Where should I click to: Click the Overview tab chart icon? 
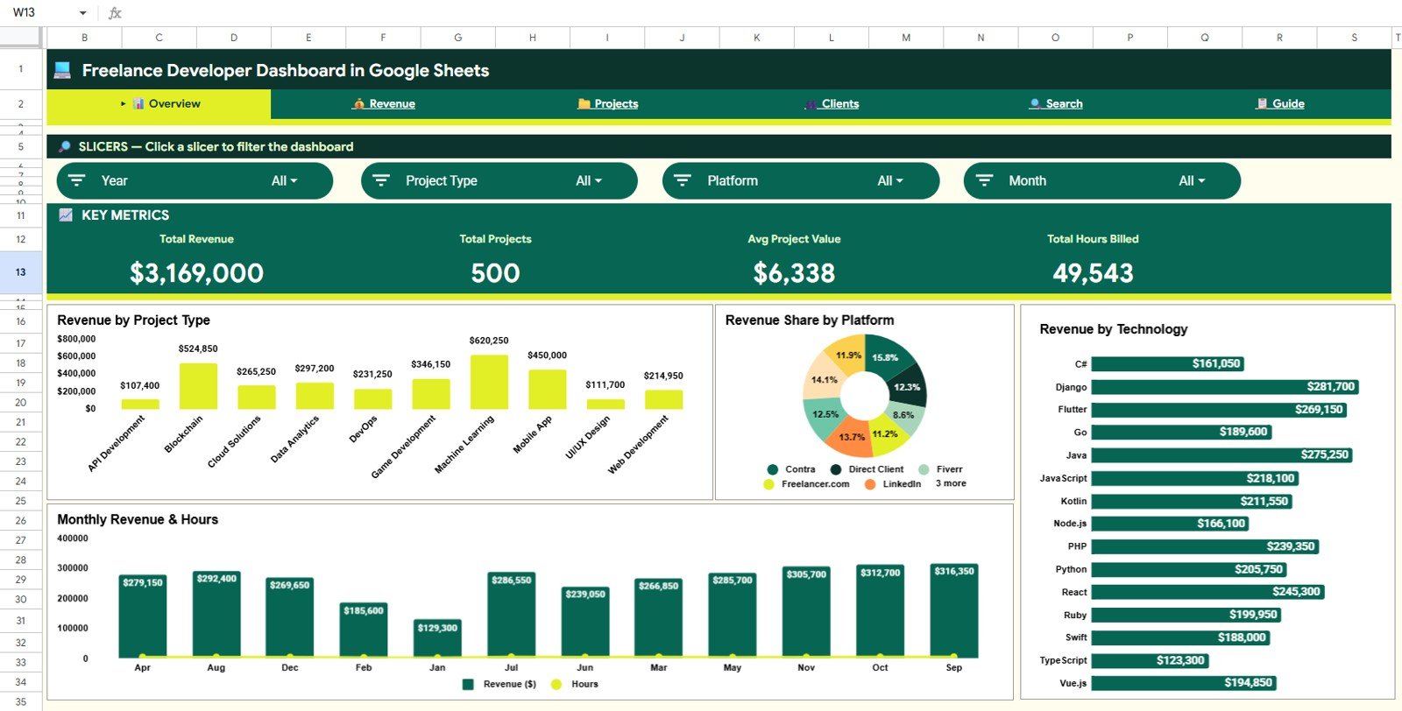138,103
